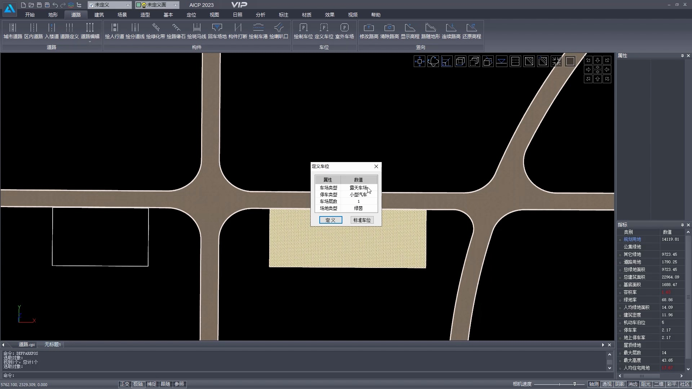Open the 建筑 ribbon tab
The width and height of the screenshot is (692, 389).
pos(99,15)
